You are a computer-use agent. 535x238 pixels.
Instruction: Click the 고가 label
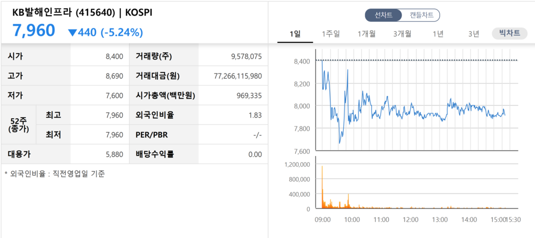[16, 76]
